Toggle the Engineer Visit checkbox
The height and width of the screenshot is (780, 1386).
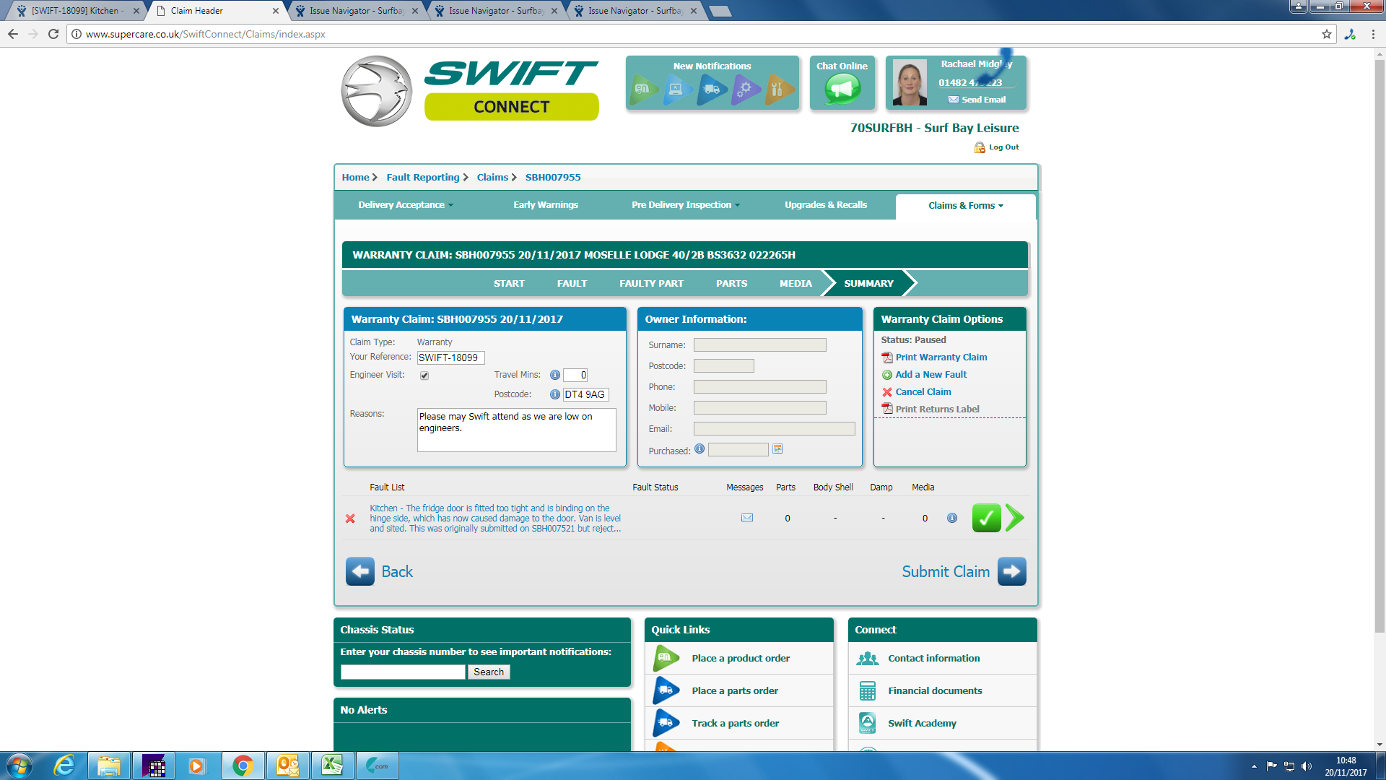point(424,376)
